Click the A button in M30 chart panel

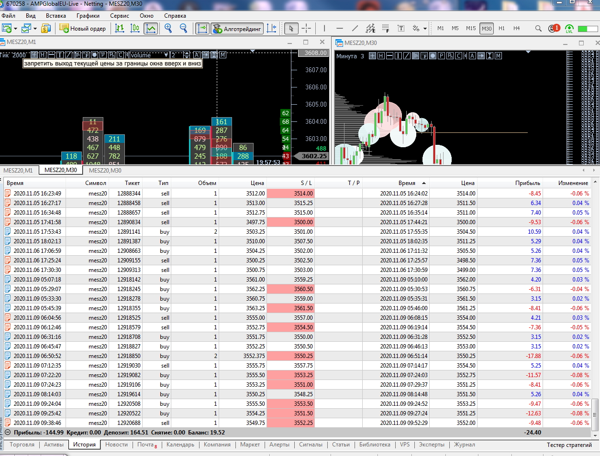[x=472, y=56]
